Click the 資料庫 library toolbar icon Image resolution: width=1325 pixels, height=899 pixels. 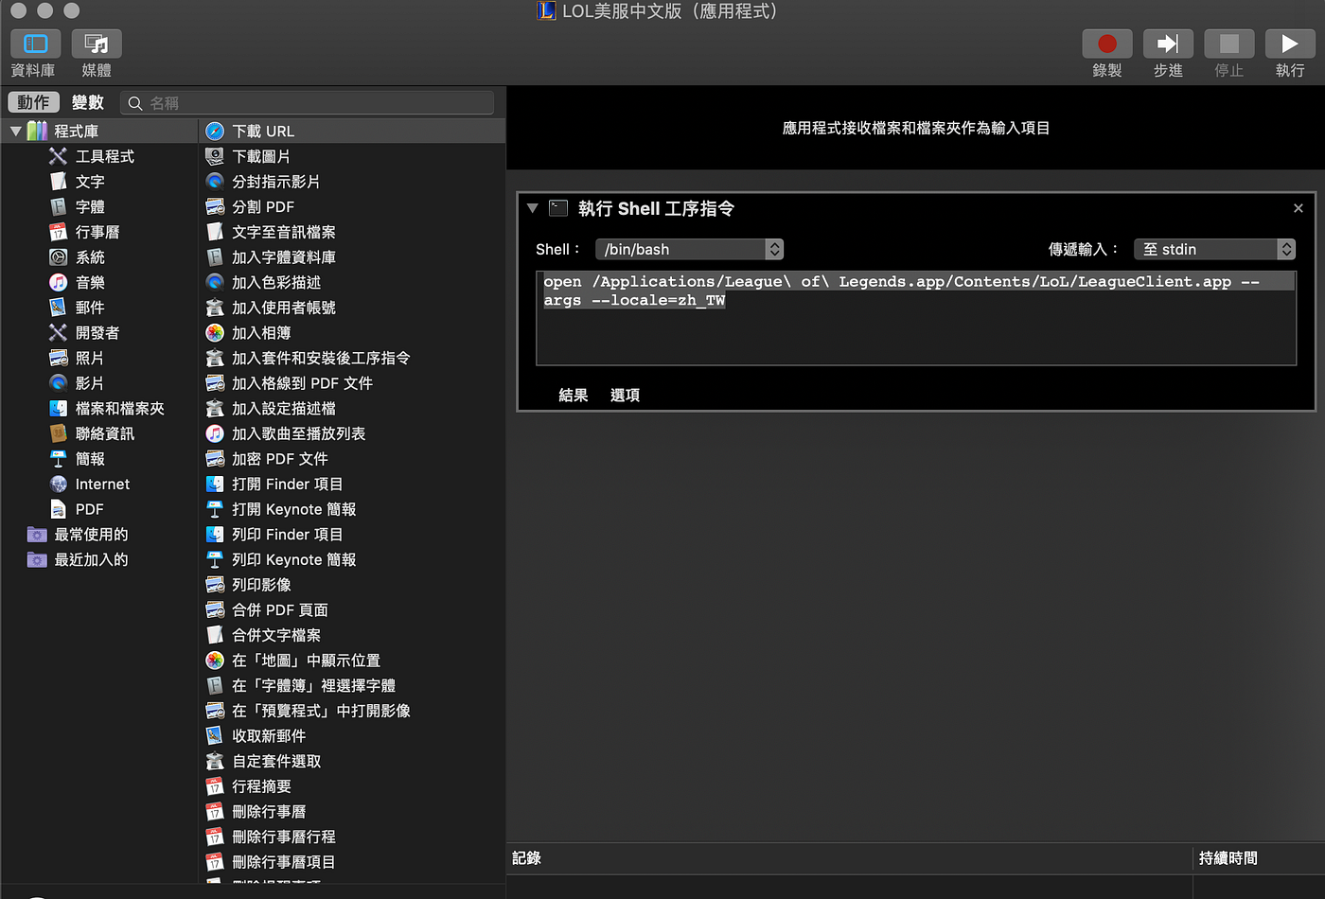click(x=35, y=44)
